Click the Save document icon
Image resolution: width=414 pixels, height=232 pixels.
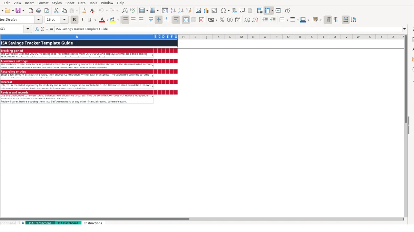[x=18, y=11]
